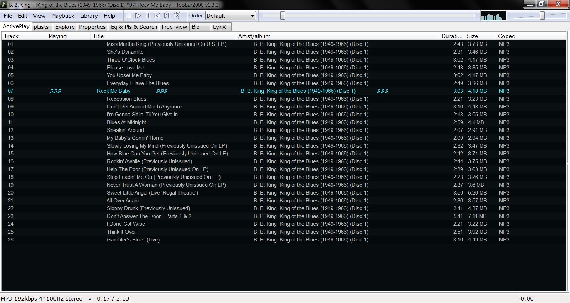Select track All Over Again

point(284,201)
